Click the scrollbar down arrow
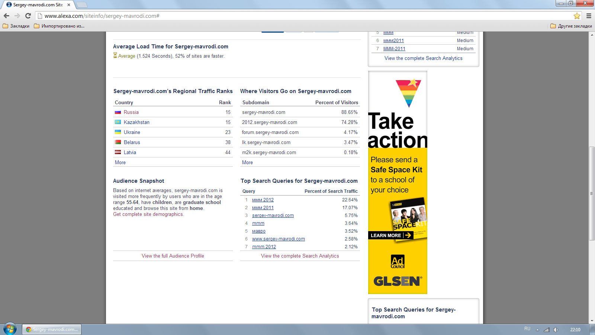This screenshot has width=595, height=335. pos(592,320)
